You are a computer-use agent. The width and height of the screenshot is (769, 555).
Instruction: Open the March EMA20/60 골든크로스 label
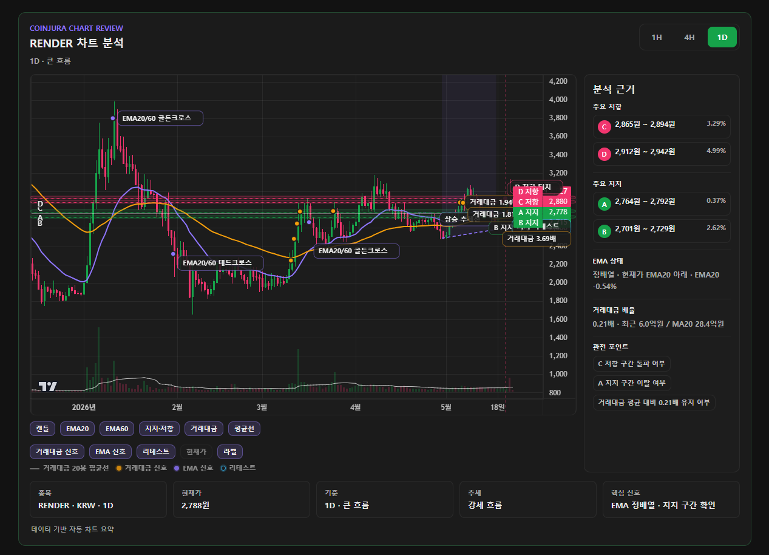click(x=356, y=251)
